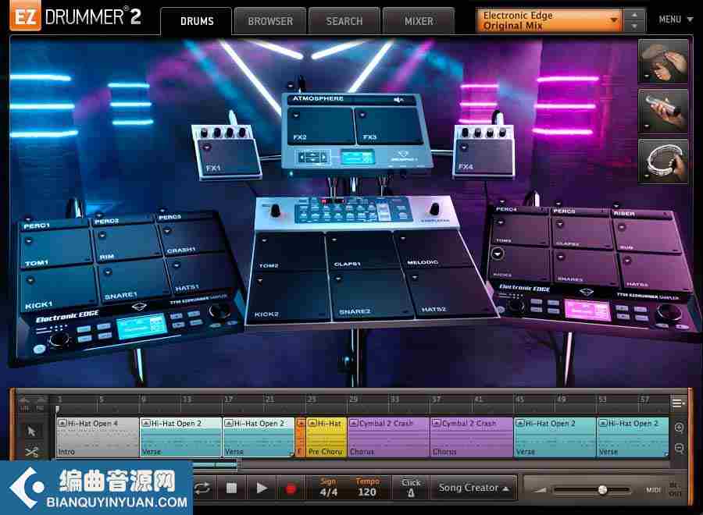Open the Search tab

(x=344, y=21)
